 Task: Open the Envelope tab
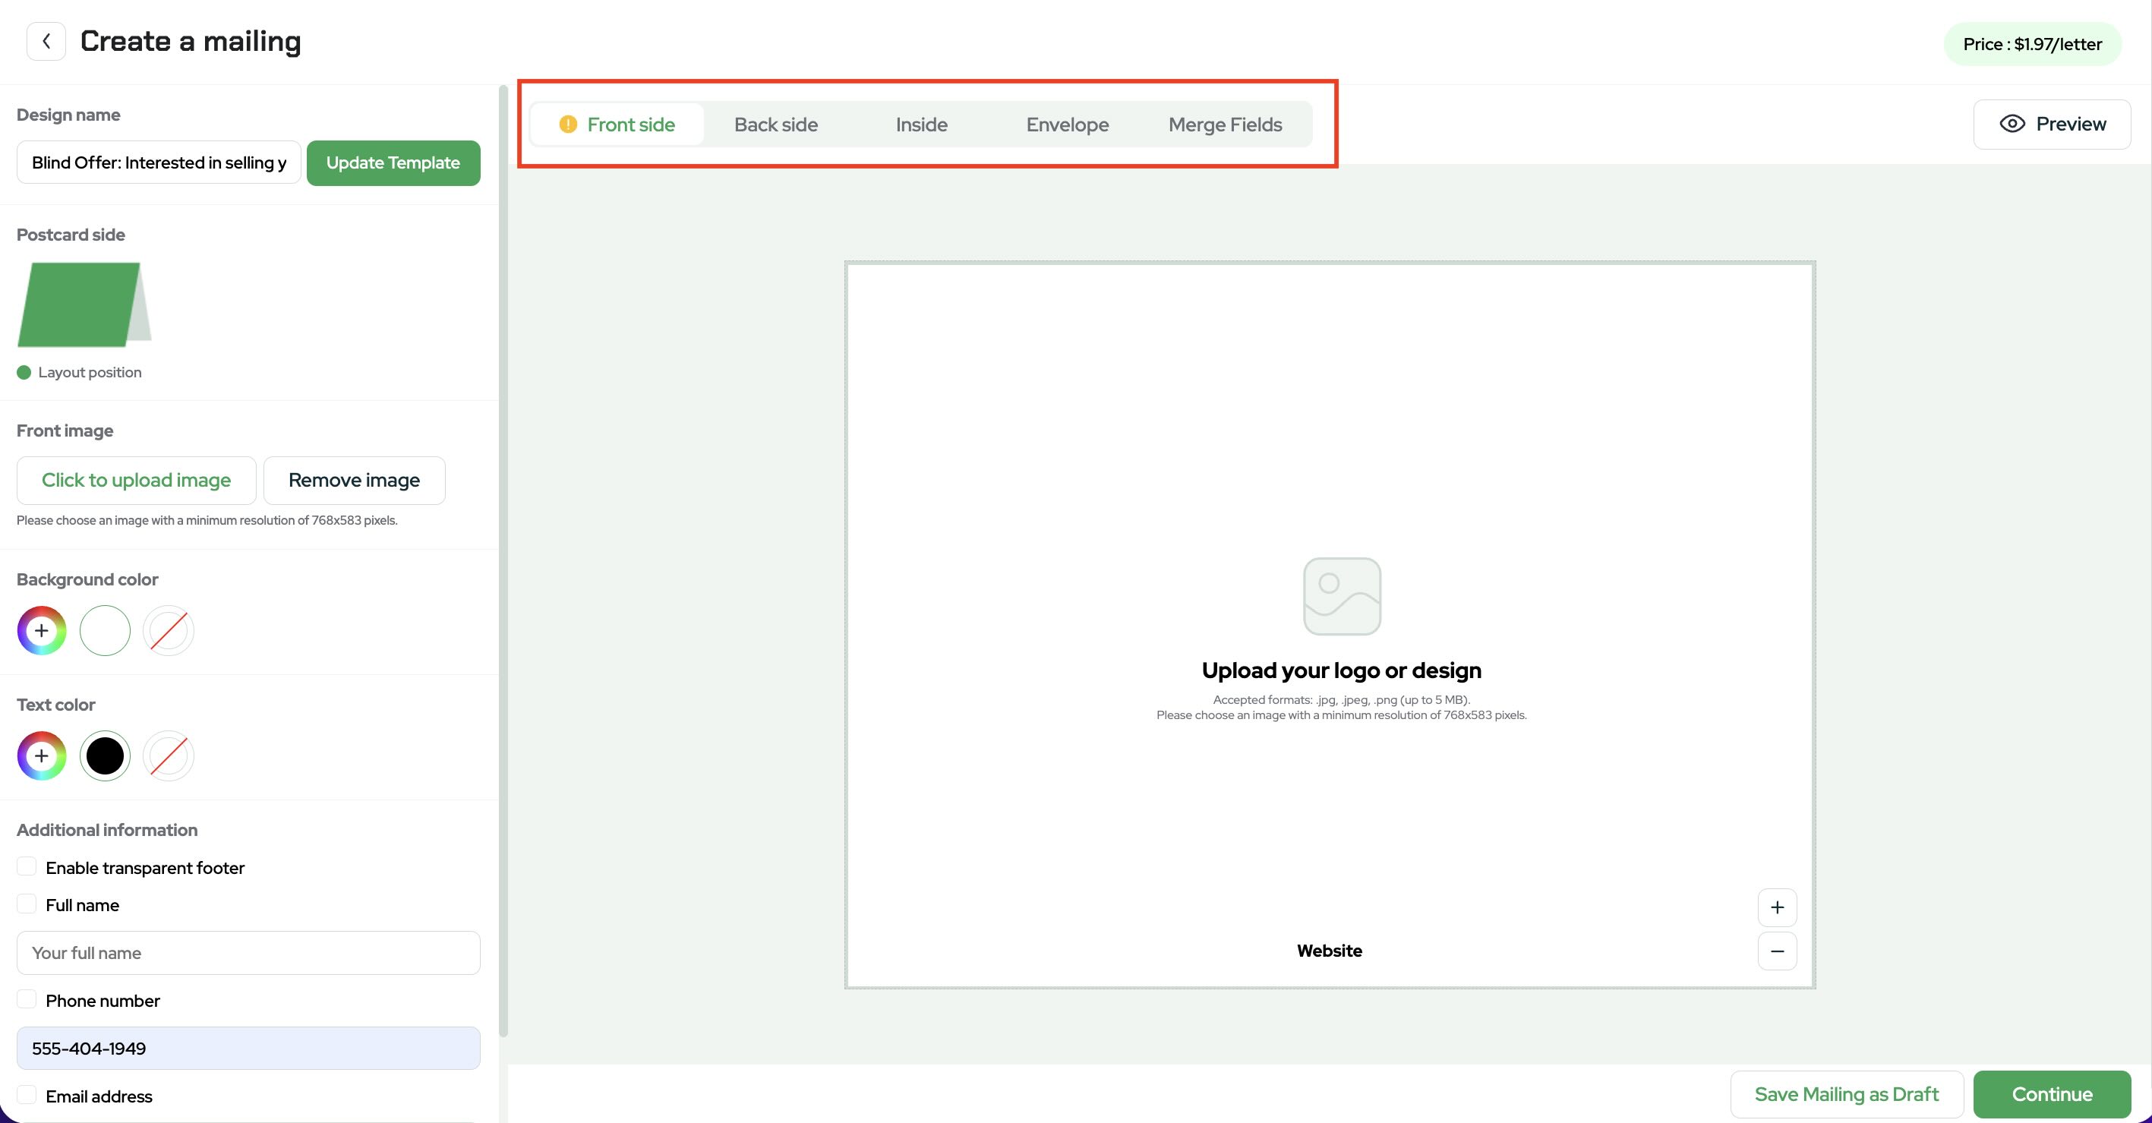point(1067,125)
